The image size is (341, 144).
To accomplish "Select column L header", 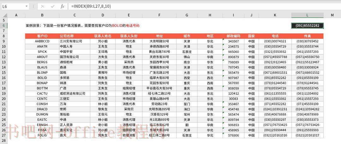I will pyautogui.click(x=307, y=15).
